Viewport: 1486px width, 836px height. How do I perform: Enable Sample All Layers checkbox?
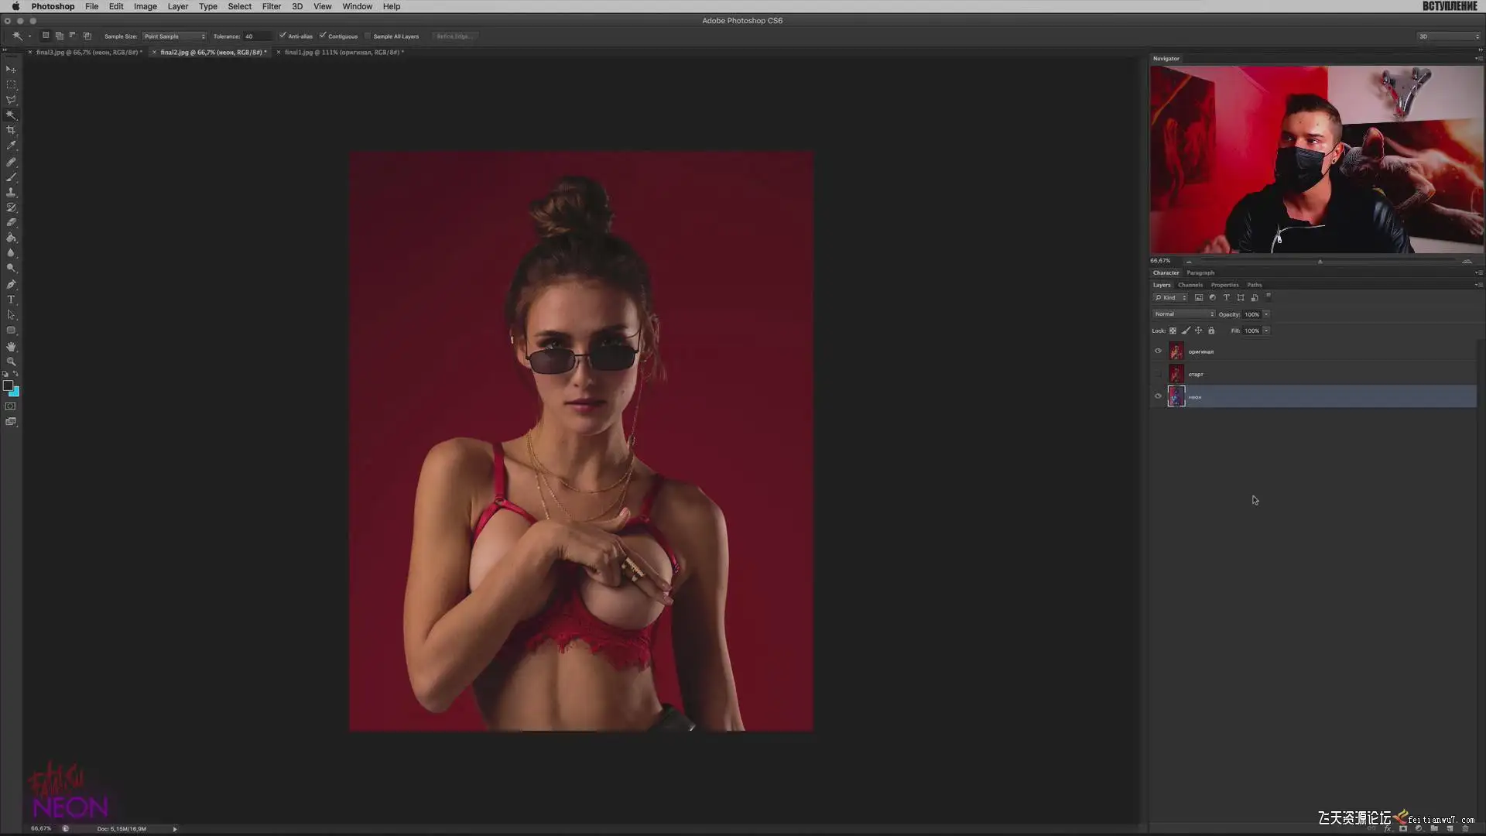(x=368, y=36)
